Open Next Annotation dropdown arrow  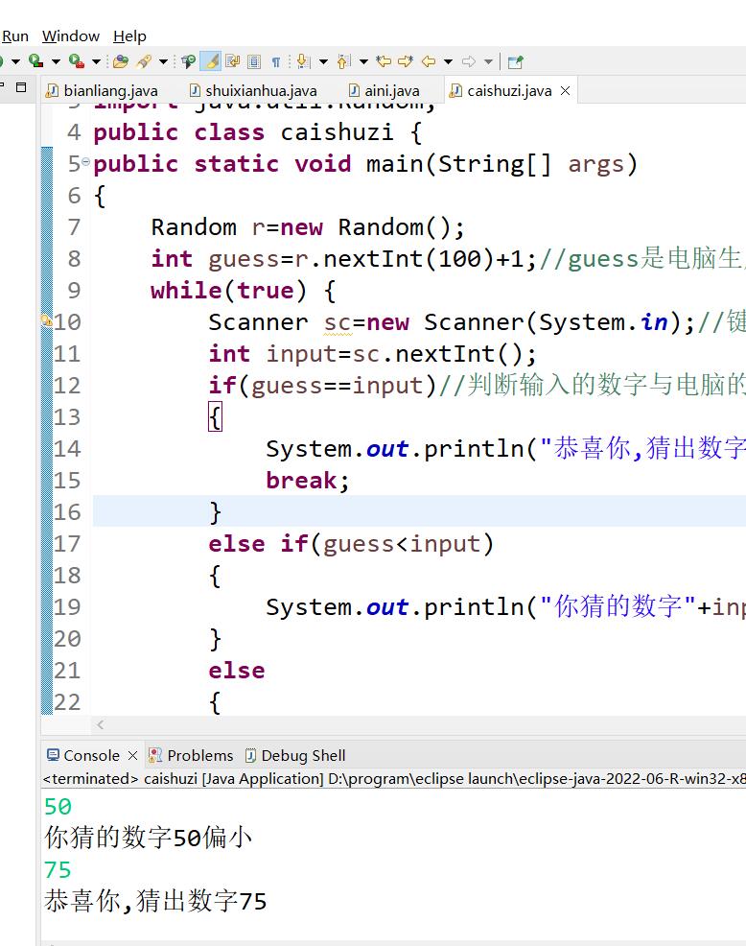click(324, 61)
